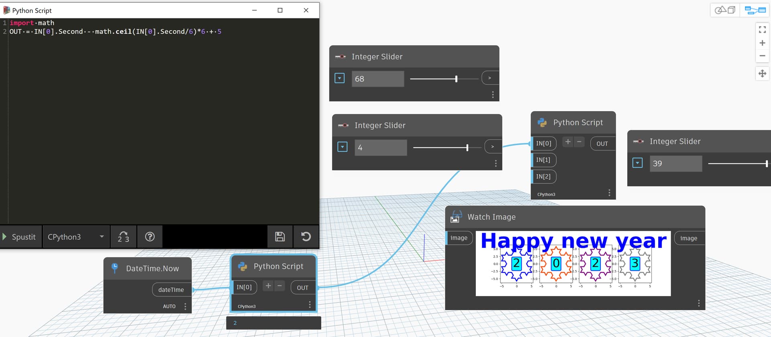Click the value field showing 4
The width and height of the screenshot is (771, 337).
pyautogui.click(x=381, y=148)
